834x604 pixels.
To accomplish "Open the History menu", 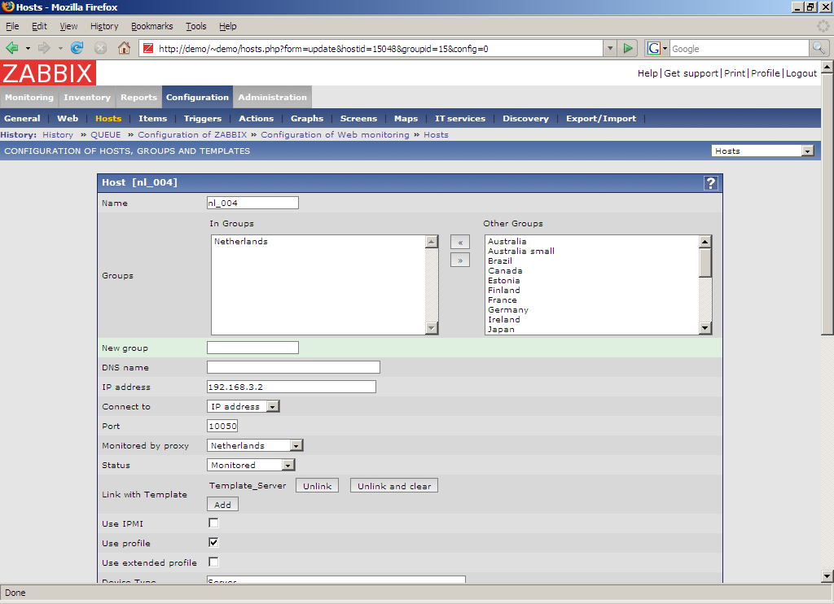I will [104, 26].
